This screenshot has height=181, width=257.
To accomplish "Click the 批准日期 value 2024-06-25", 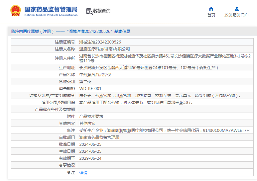I will (90, 144).
